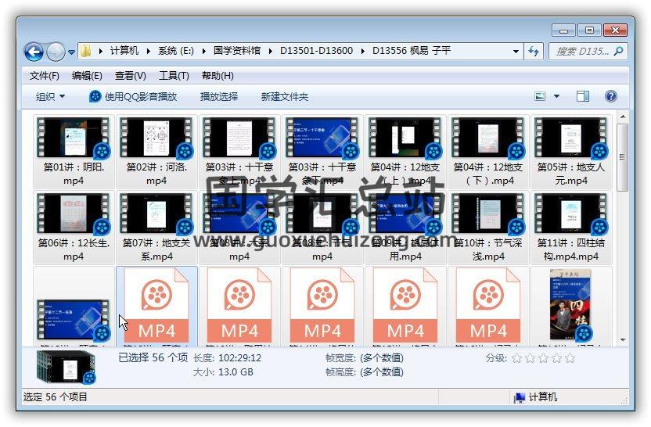Viewport: 651px width, 427px height.
Task: Click 选定 56 个项目 status text
Action: point(56,397)
